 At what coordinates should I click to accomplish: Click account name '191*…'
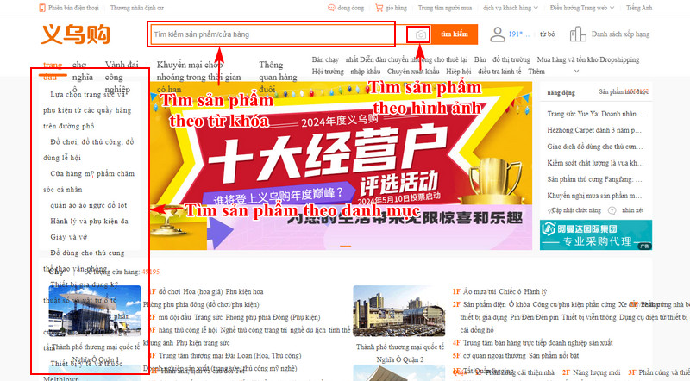(x=519, y=34)
